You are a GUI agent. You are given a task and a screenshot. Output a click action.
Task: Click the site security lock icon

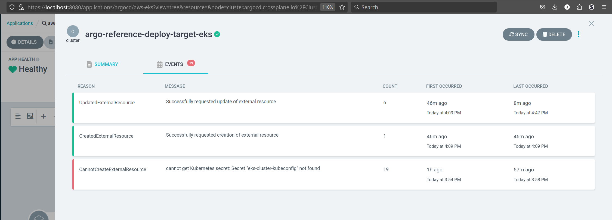pyautogui.click(x=21, y=7)
